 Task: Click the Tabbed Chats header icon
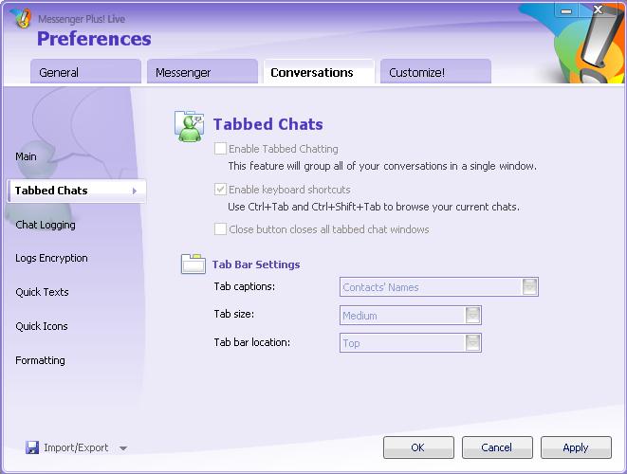tap(190, 126)
